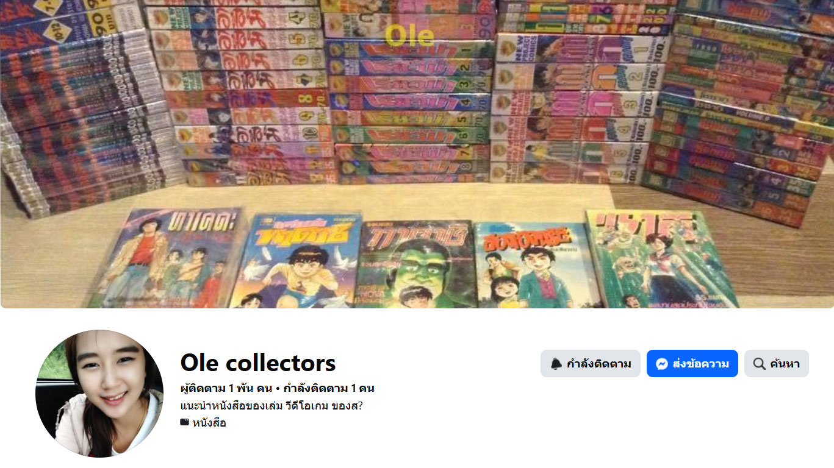
Task: Click the rightmost schoolgirl manga cover on table
Action: (x=660, y=258)
